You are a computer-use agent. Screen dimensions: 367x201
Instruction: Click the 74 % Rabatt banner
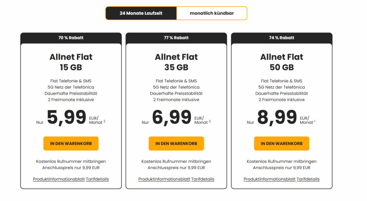coord(281,38)
